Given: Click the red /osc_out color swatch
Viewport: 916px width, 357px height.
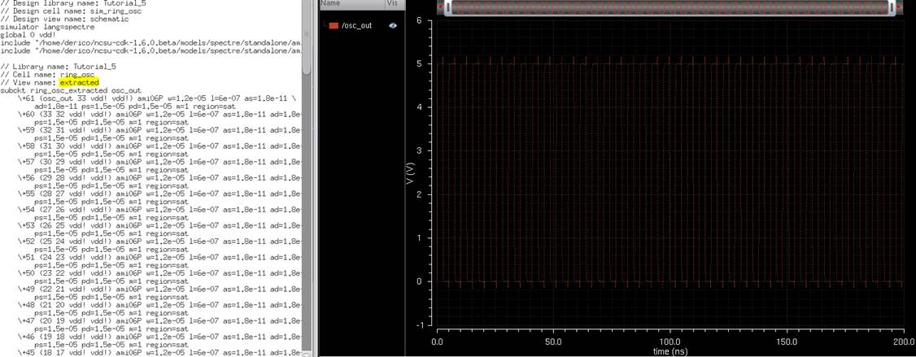Looking at the screenshot, I should (334, 26).
